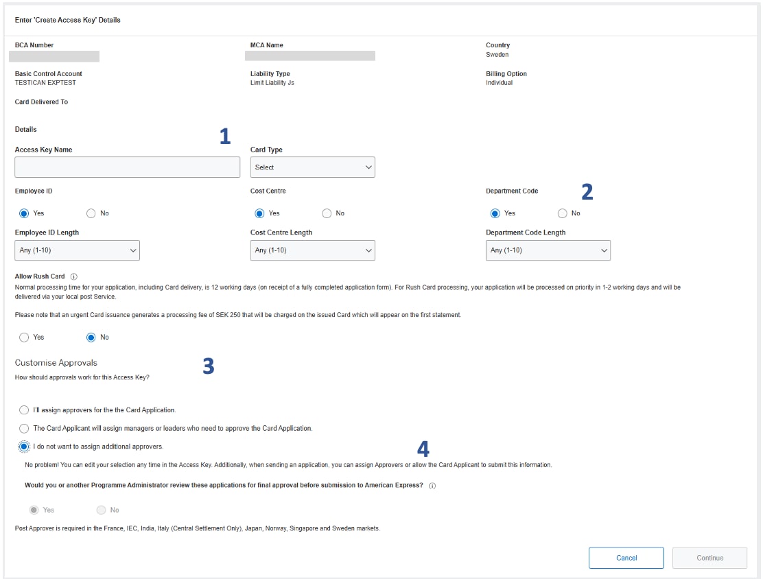The height and width of the screenshot is (579, 763).
Task: Expand the Employee ID Length dropdown
Action: pyautogui.click(x=77, y=250)
